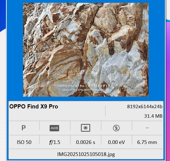
Task: Click the HASSELBLAD watermark in the photo
Action: pyautogui.click(x=98, y=86)
